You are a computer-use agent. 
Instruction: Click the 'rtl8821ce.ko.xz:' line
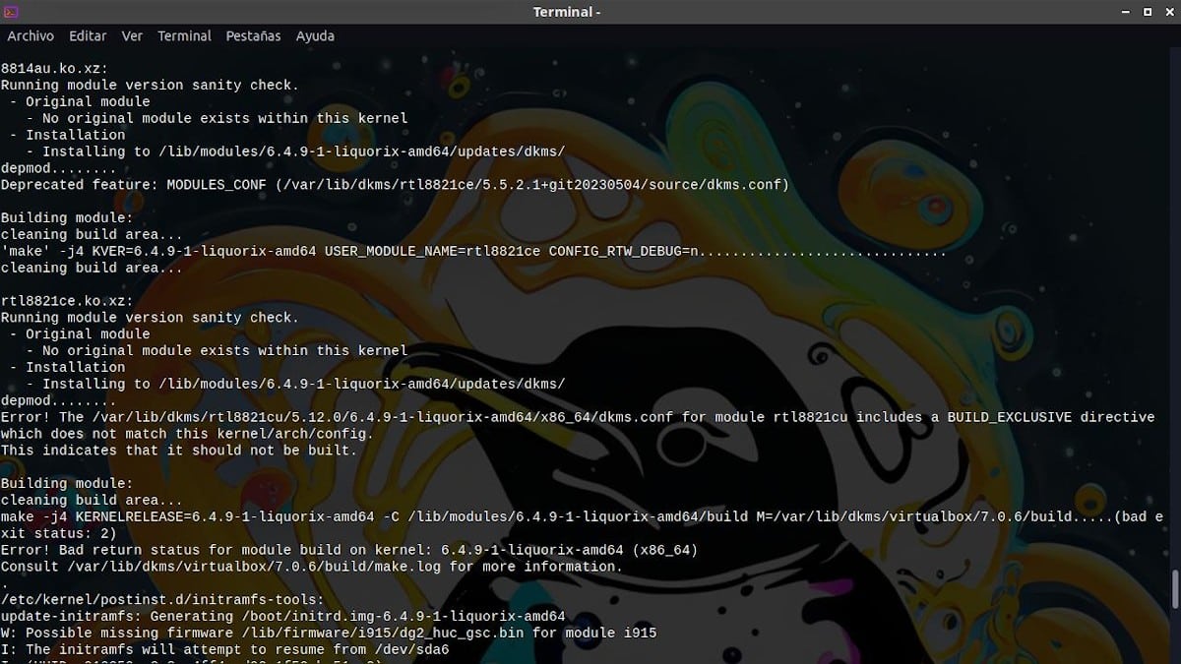point(67,301)
